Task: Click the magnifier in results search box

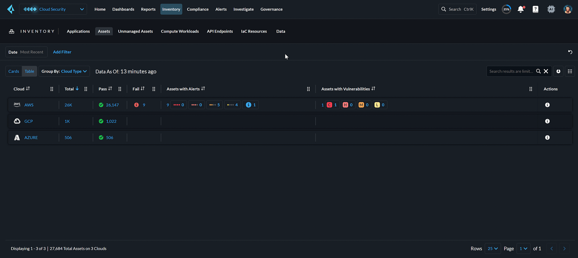Action: (x=538, y=71)
